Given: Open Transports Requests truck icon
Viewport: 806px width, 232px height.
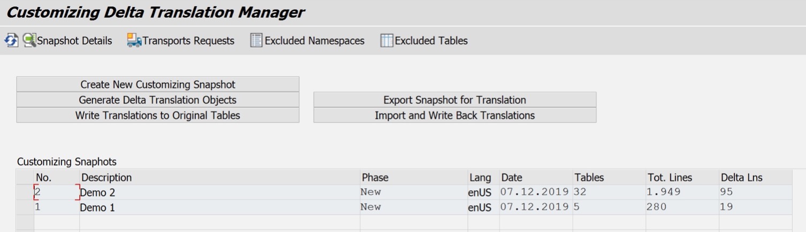Looking at the screenshot, I should point(134,41).
